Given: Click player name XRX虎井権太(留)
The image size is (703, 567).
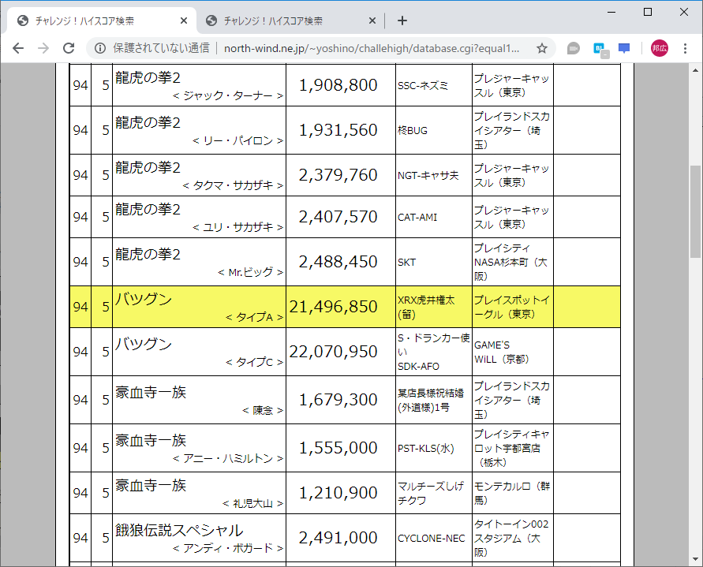Looking at the screenshot, I should [x=426, y=307].
